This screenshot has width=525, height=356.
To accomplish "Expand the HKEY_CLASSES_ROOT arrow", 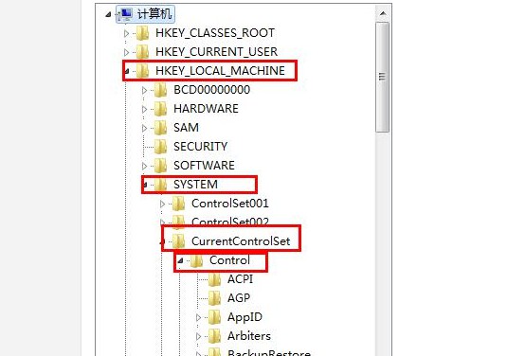I will pos(126,33).
